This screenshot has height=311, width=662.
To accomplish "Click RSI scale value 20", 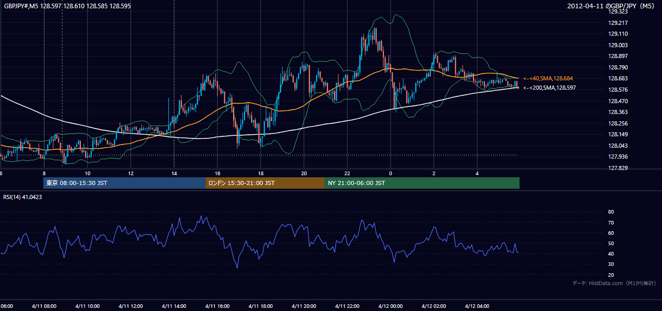I will 611,275.
